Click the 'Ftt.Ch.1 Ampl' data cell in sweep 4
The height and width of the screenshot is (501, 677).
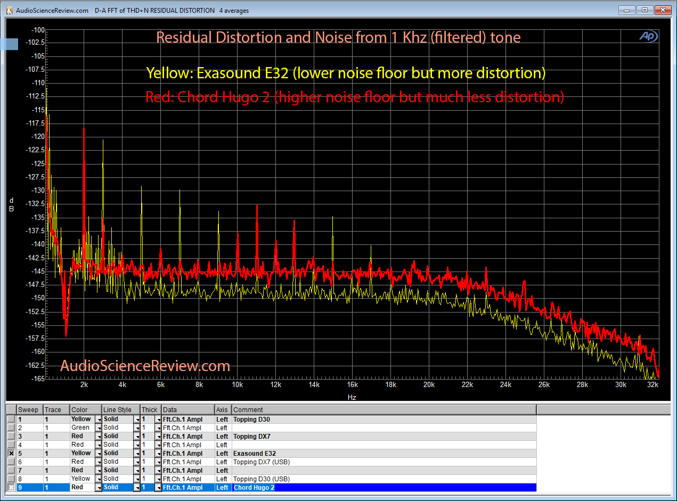click(x=189, y=445)
